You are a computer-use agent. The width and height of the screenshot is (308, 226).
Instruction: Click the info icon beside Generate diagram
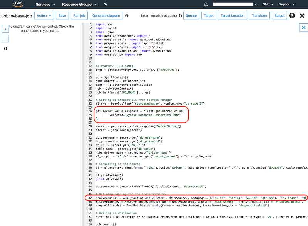(x=127, y=16)
